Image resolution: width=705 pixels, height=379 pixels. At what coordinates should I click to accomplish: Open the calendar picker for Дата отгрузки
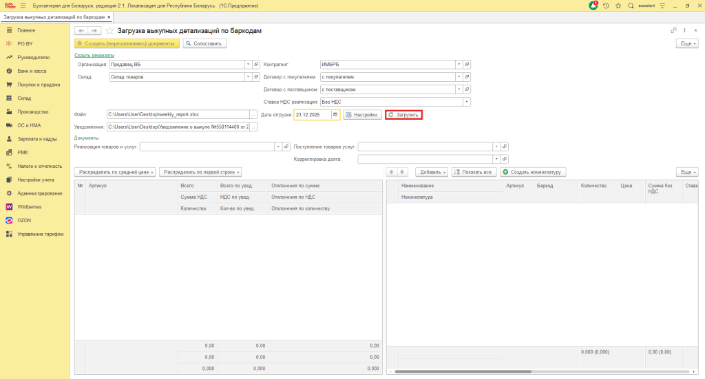[335, 115]
